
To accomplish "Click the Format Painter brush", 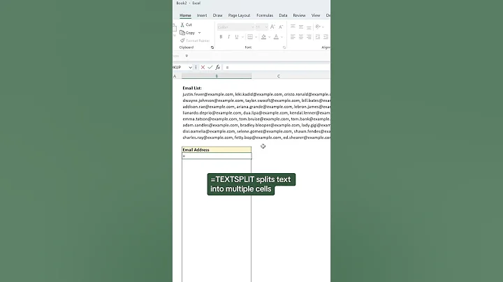I will tap(182, 40).
